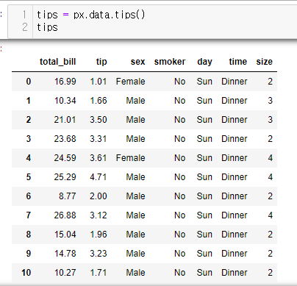
Task: Click total_bill value 23.68
Action: 65,139
